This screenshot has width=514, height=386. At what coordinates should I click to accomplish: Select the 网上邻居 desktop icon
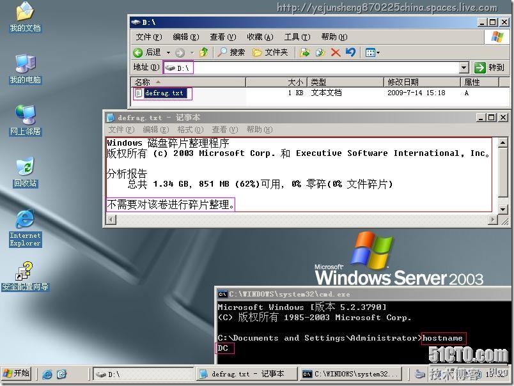25,121
